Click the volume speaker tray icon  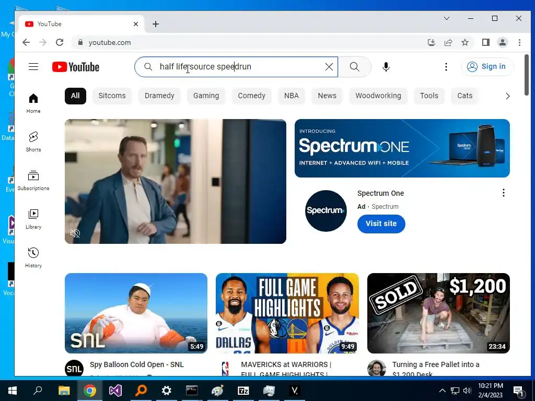(x=467, y=391)
